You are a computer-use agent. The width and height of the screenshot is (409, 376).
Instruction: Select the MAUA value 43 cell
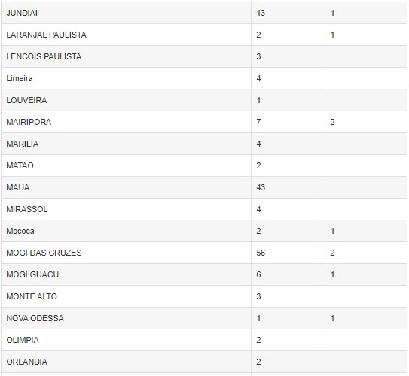point(288,187)
